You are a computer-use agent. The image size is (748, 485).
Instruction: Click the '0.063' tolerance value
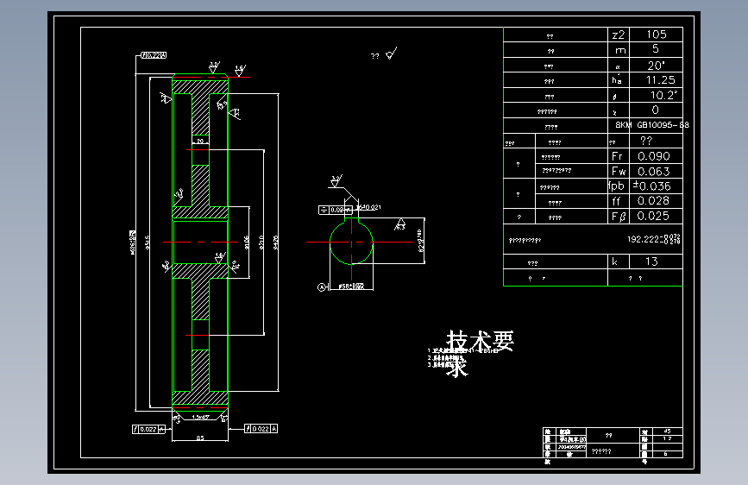656,171
